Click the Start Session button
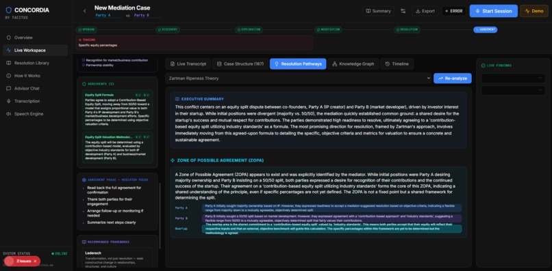The width and height of the screenshot is (552, 271). 493,11
